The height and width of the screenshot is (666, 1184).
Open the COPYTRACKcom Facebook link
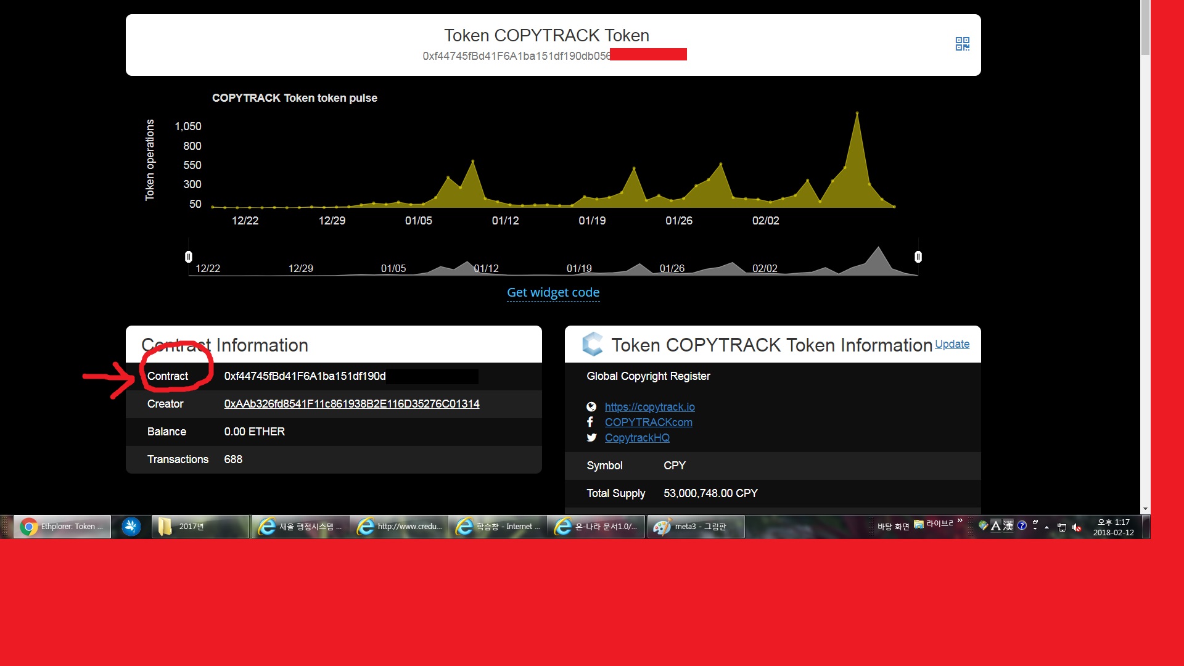click(648, 422)
